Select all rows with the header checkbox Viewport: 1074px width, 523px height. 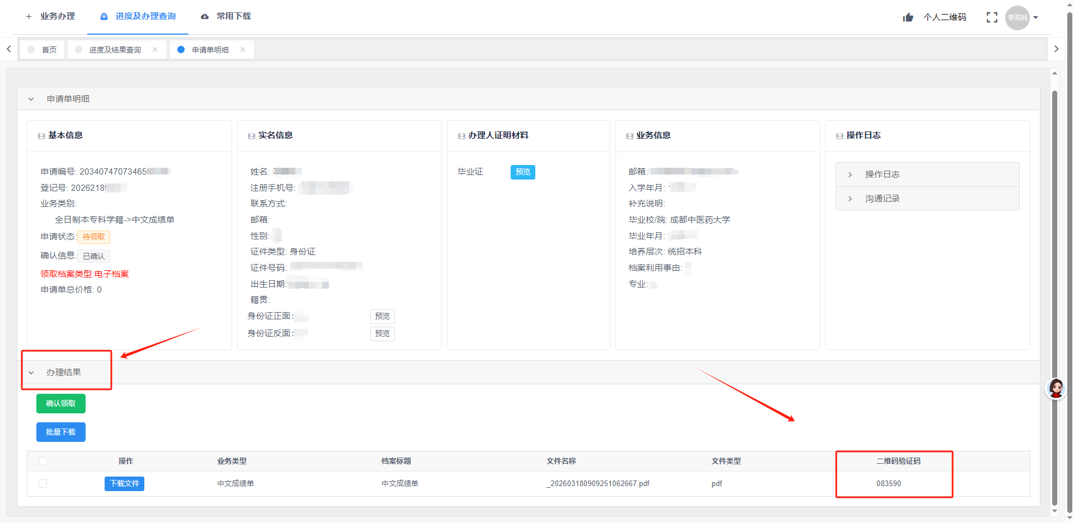43,461
